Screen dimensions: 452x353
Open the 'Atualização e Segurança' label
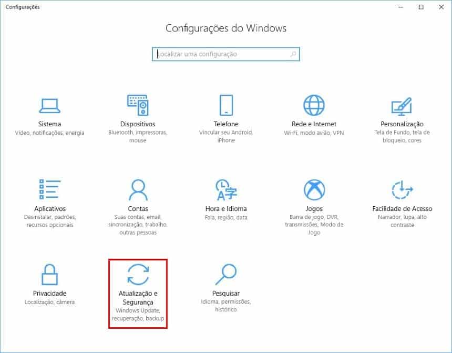pyautogui.click(x=138, y=298)
